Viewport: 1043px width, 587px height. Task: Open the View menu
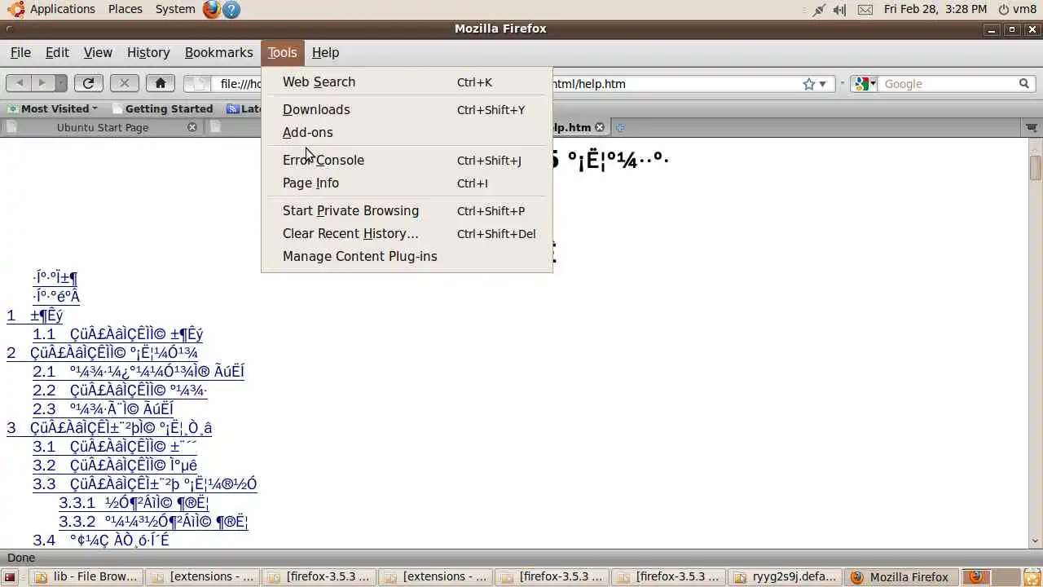98,52
